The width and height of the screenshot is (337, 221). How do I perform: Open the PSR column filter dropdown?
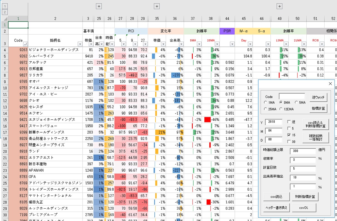tap(232, 44)
